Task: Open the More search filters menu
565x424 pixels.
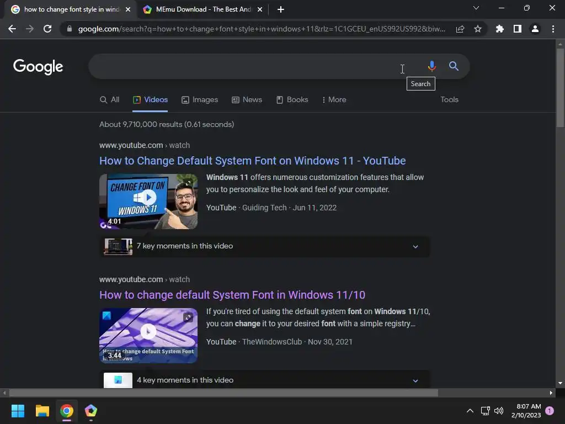Action: (334, 100)
